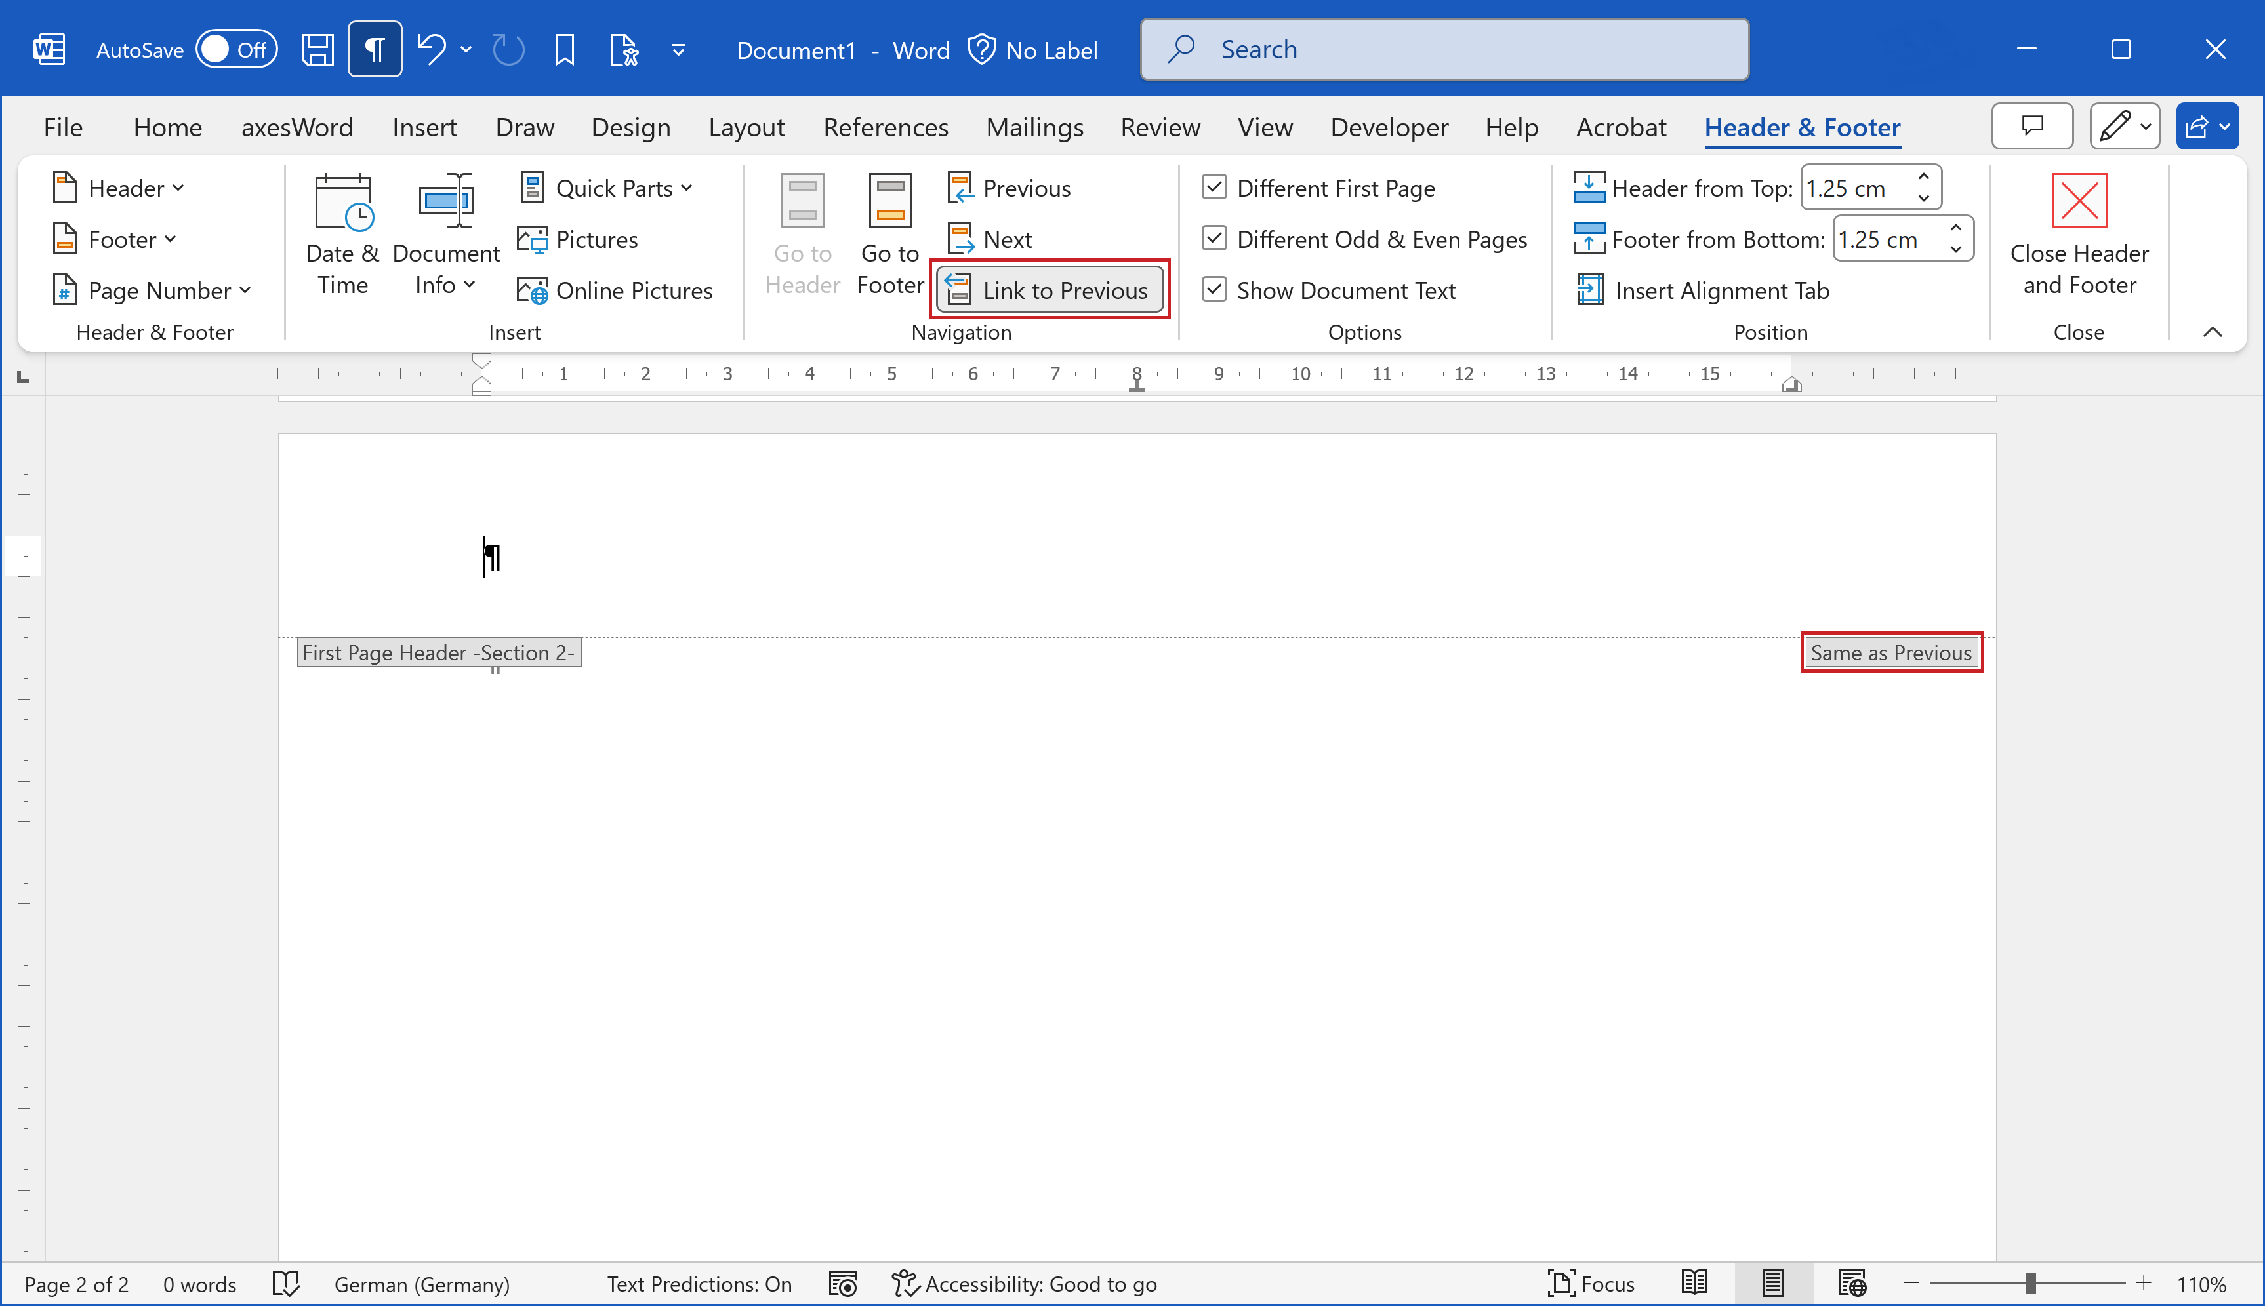Jump to Next header

point(990,239)
